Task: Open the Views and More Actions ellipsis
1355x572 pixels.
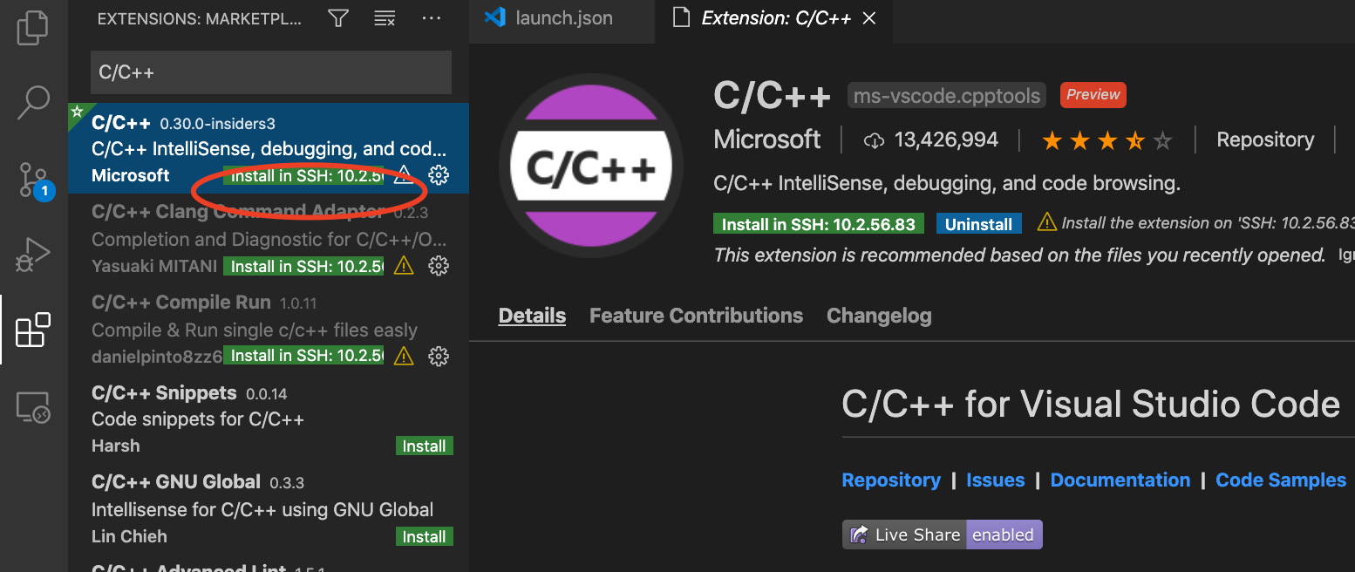Action: 432,18
